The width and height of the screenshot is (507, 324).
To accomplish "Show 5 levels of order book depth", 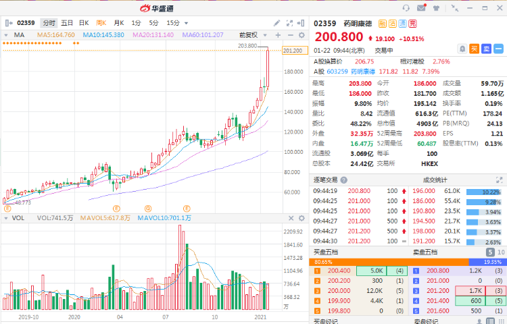I will coord(490,252).
